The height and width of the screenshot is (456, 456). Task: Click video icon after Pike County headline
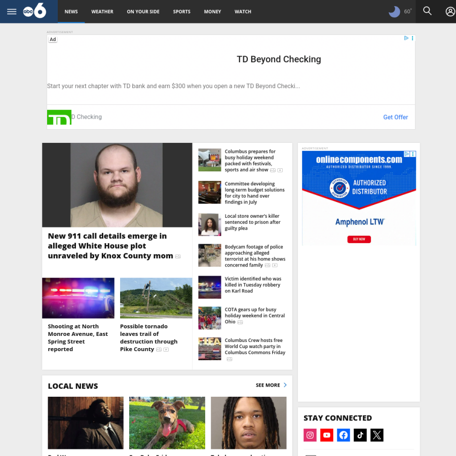[166, 350]
